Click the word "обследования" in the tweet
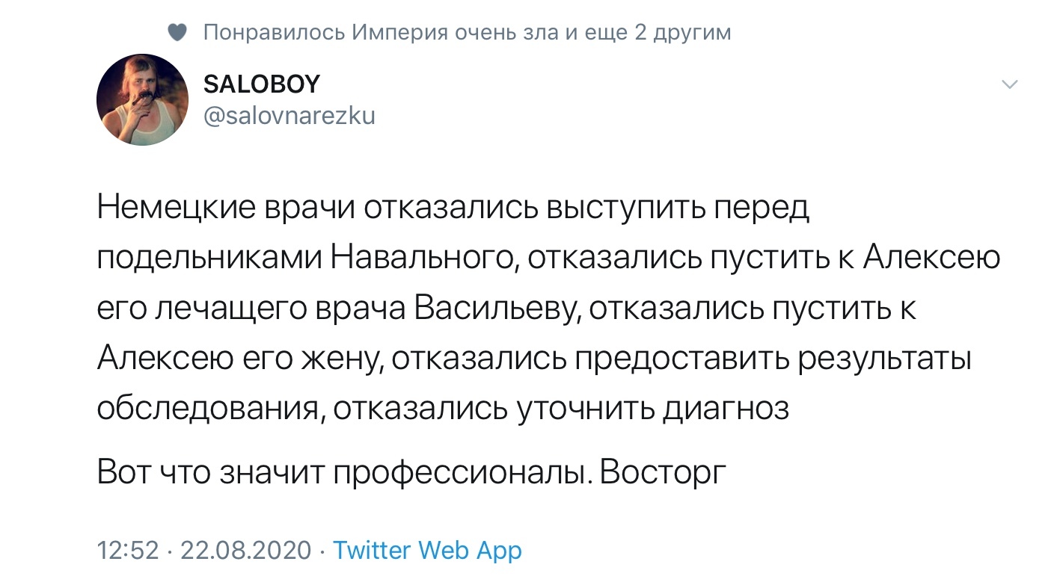Viewport: 1057px width, 588px height. pyautogui.click(x=211, y=409)
